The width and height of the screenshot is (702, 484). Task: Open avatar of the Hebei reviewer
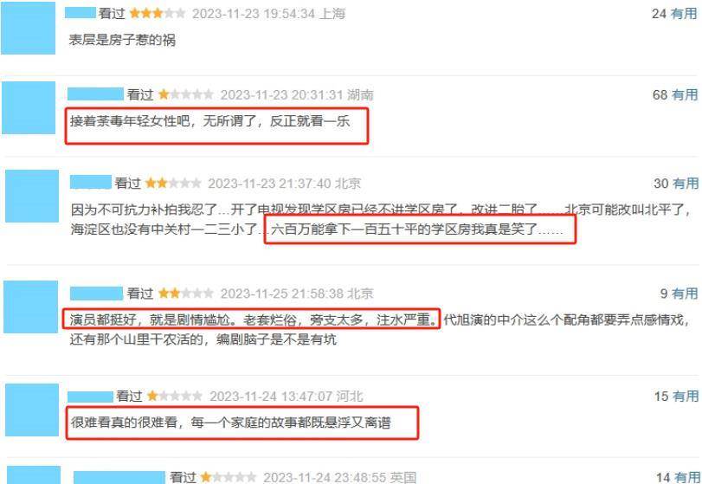point(32,410)
